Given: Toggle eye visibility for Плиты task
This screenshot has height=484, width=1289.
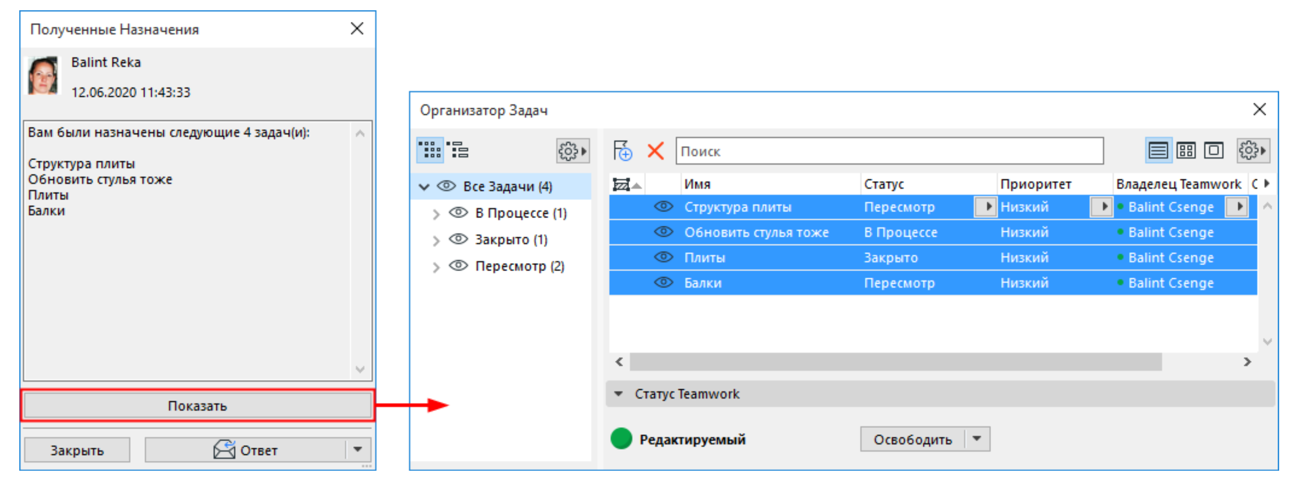Looking at the screenshot, I should pos(663,257).
